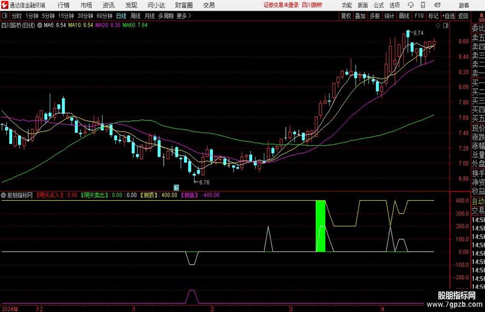Open the 公式 menu
Screen dimensions: 485x312
tap(379, 5)
